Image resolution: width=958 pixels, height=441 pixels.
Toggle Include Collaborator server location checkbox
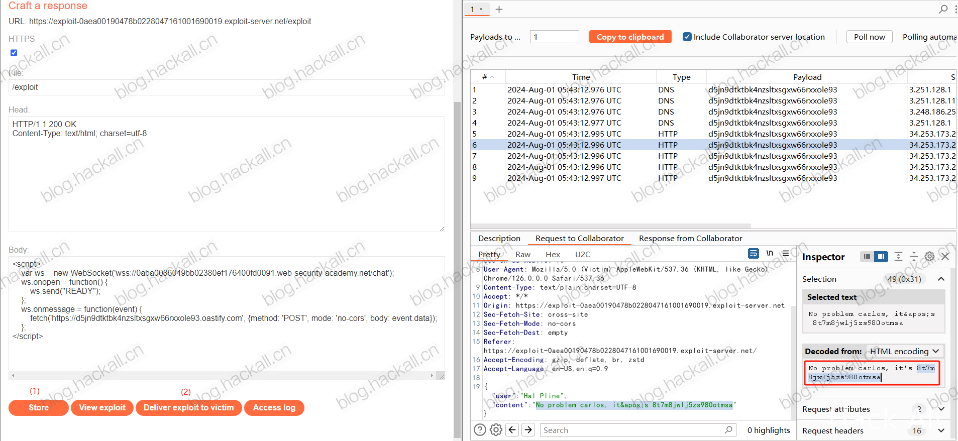pyautogui.click(x=687, y=37)
